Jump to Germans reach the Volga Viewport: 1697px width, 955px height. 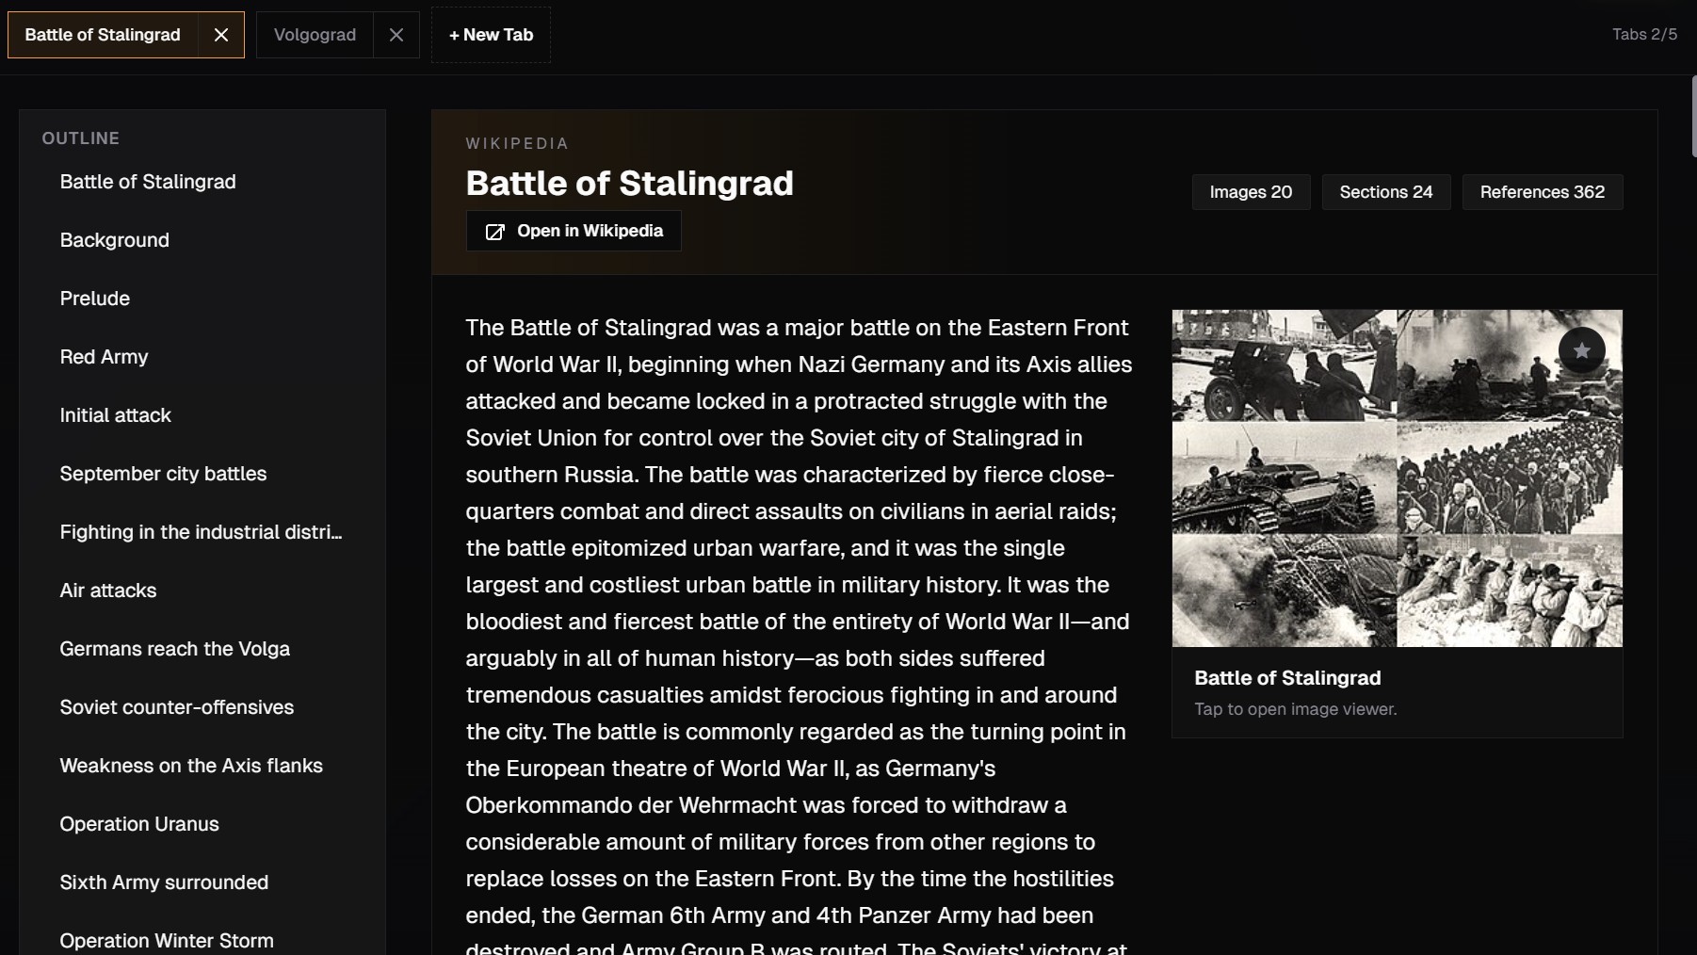[175, 649]
